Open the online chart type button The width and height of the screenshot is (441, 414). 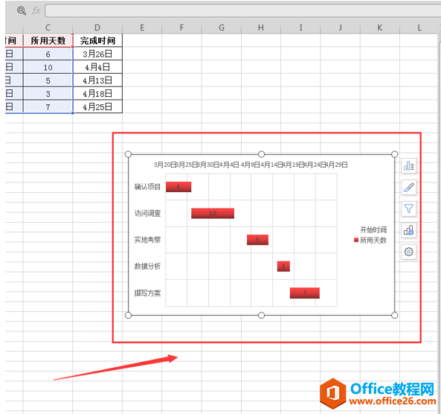(x=409, y=230)
